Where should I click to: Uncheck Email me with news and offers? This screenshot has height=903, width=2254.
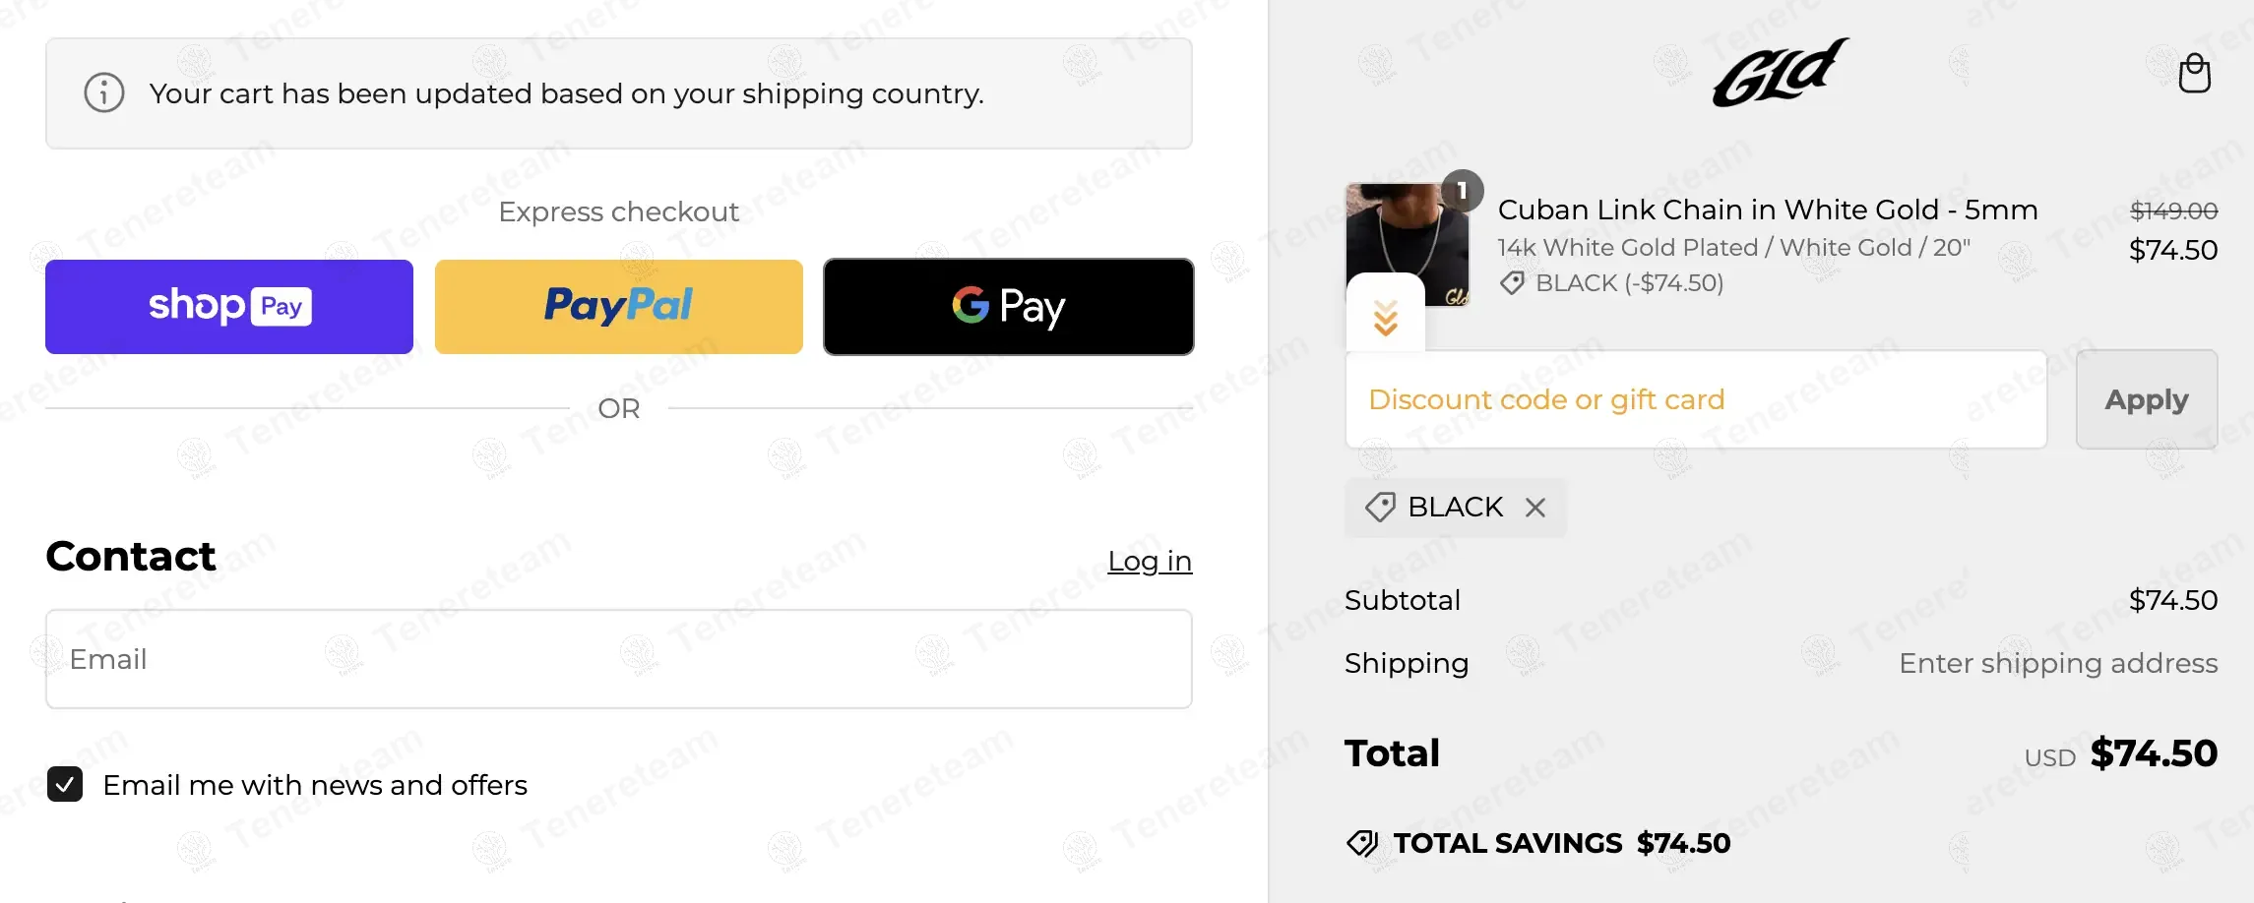click(x=65, y=785)
